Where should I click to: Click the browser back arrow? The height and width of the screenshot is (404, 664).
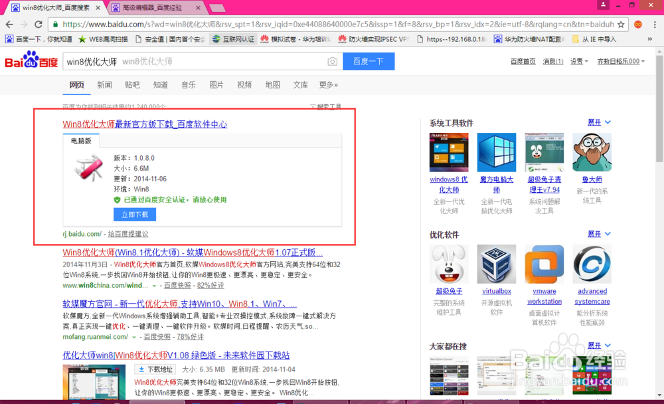pos(10,23)
